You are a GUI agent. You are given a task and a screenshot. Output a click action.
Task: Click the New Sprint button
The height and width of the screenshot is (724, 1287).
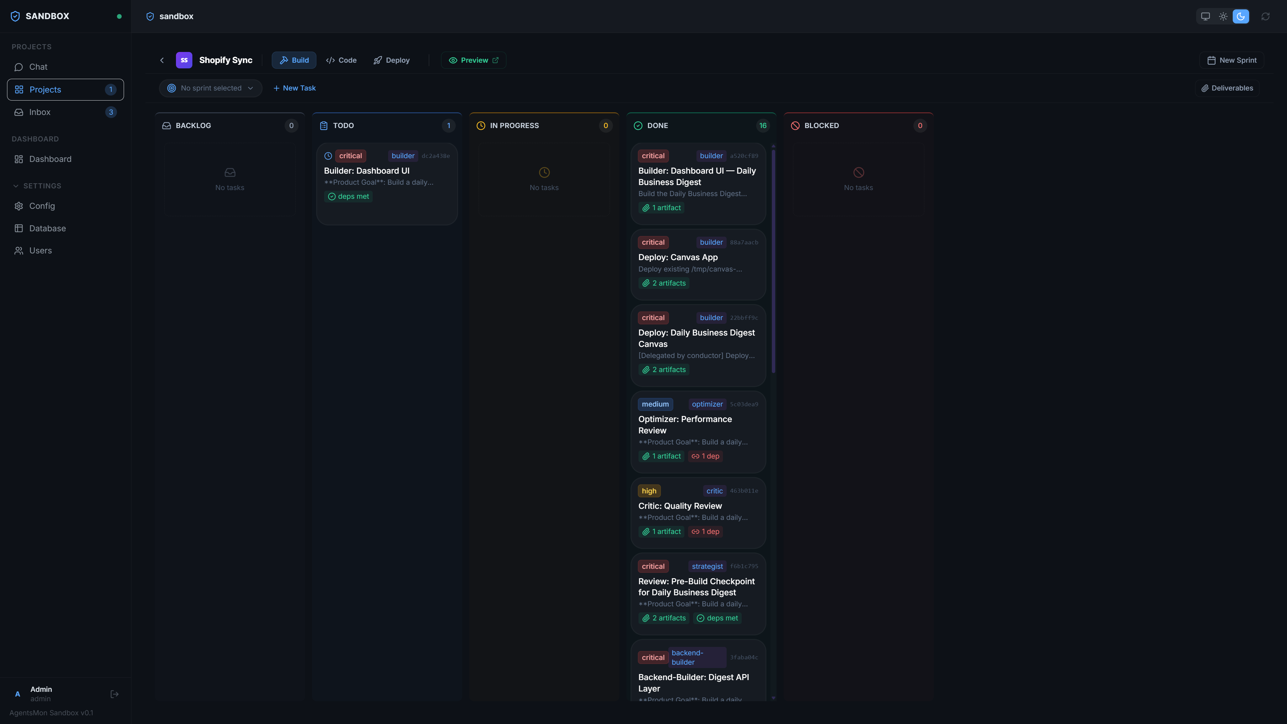1231,60
